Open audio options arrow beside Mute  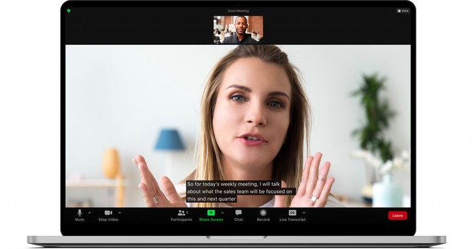[x=89, y=213]
